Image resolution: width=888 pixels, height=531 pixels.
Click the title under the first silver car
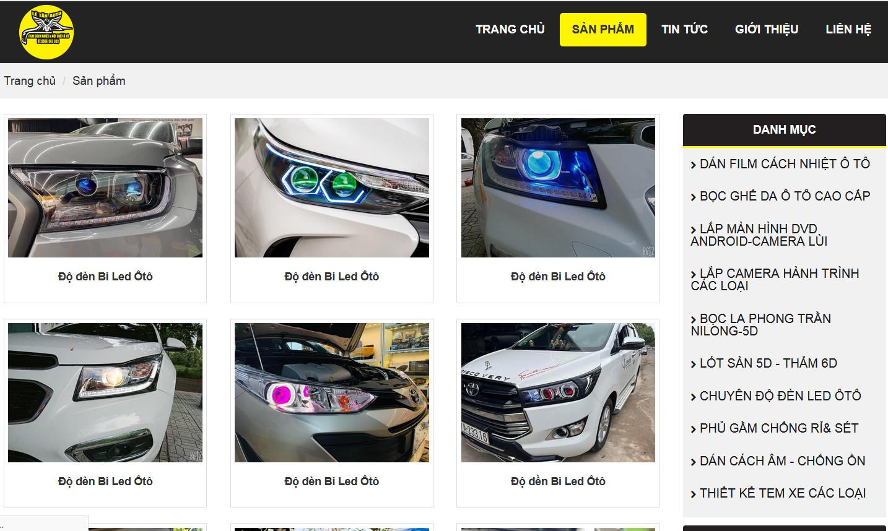[x=105, y=277]
